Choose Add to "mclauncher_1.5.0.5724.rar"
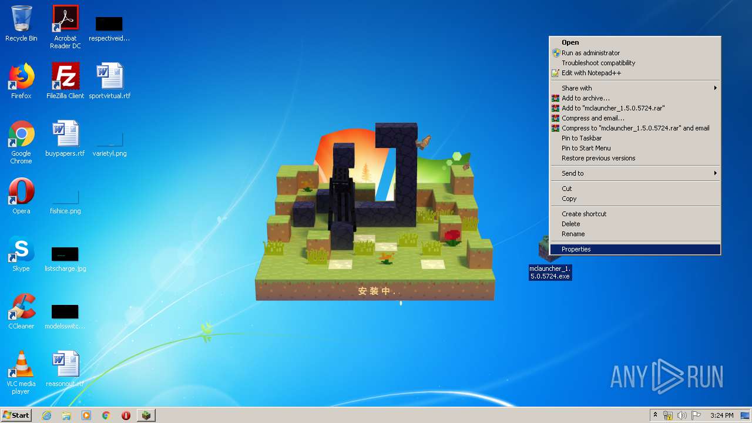 (634, 108)
